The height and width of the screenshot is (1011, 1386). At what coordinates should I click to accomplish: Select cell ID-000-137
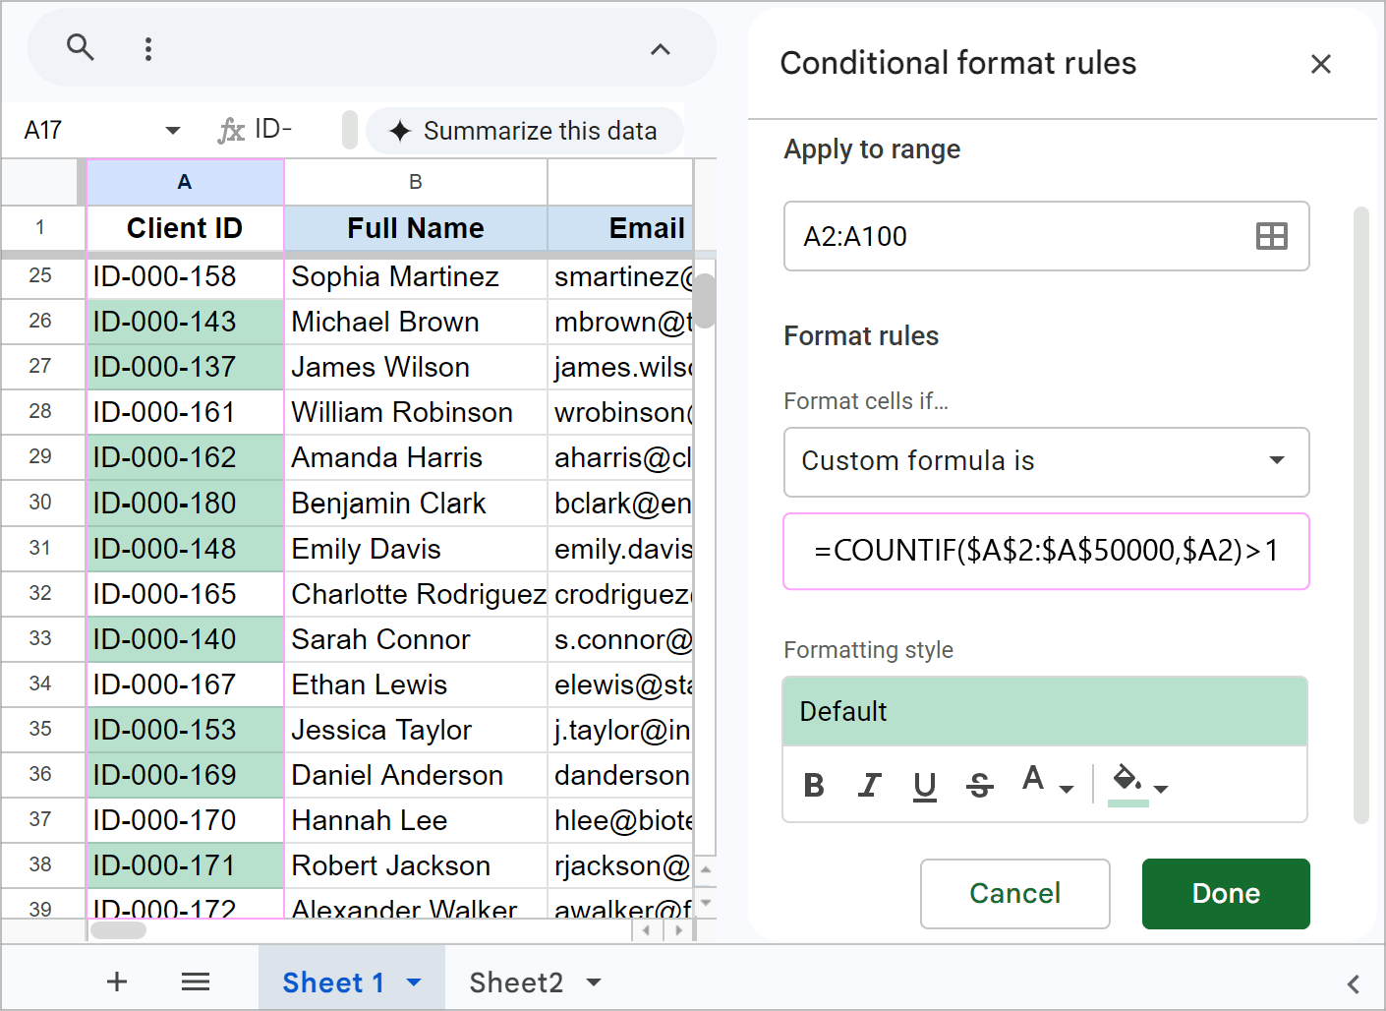tap(185, 367)
